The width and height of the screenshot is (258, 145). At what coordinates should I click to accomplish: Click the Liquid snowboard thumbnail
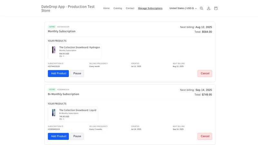pyautogui.click(x=54, y=112)
